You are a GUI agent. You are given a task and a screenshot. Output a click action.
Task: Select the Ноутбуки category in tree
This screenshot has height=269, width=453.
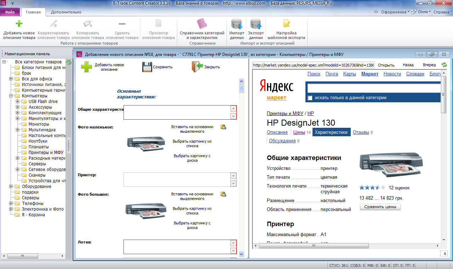tap(38, 141)
